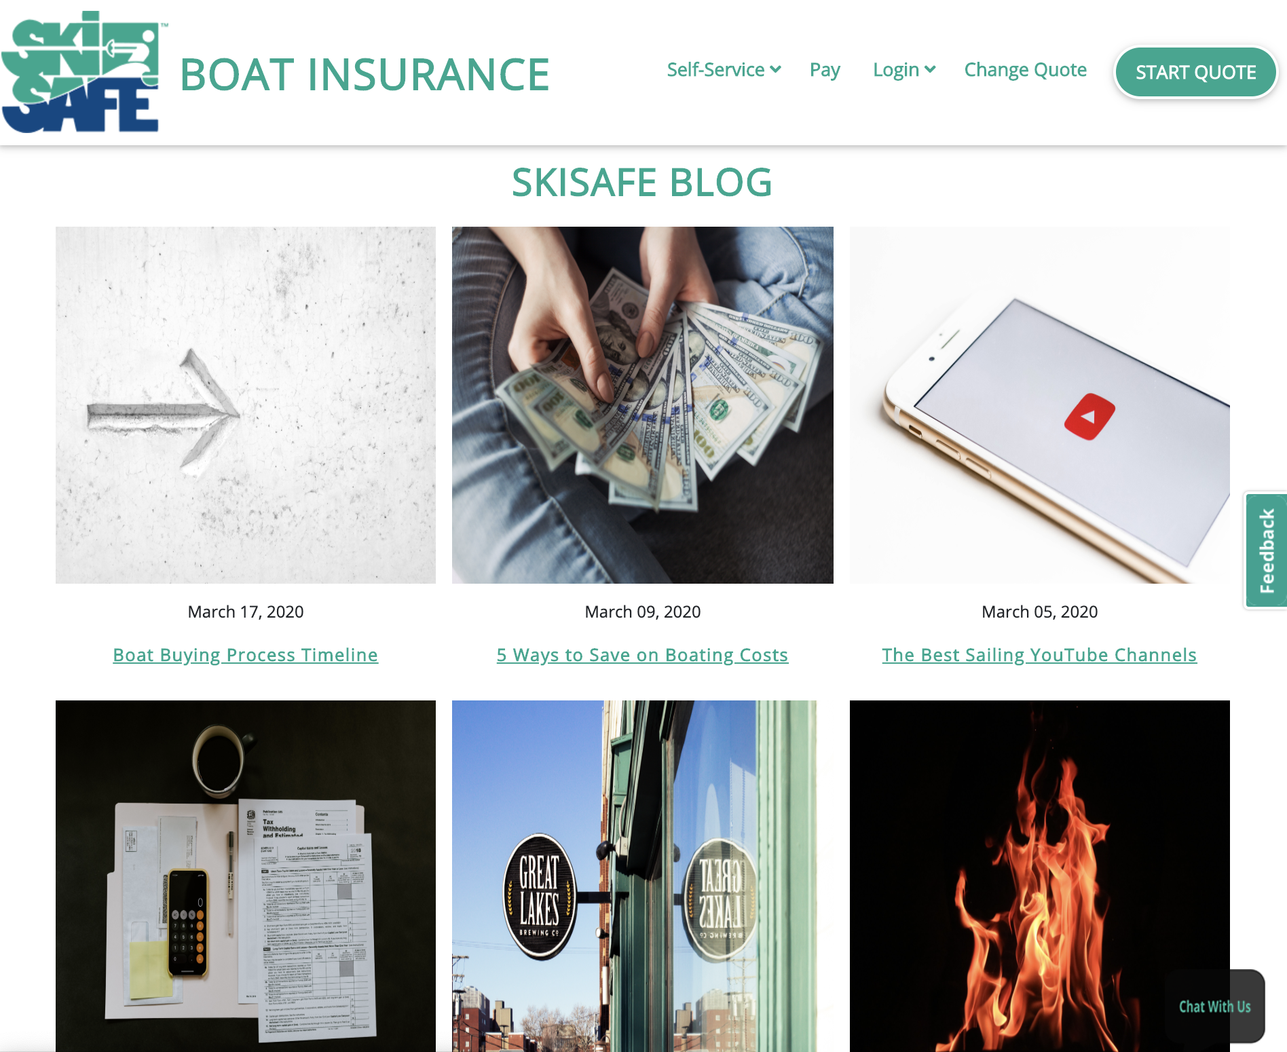Open the Pay menu item
Image resolution: width=1287 pixels, height=1052 pixels.
(x=825, y=70)
